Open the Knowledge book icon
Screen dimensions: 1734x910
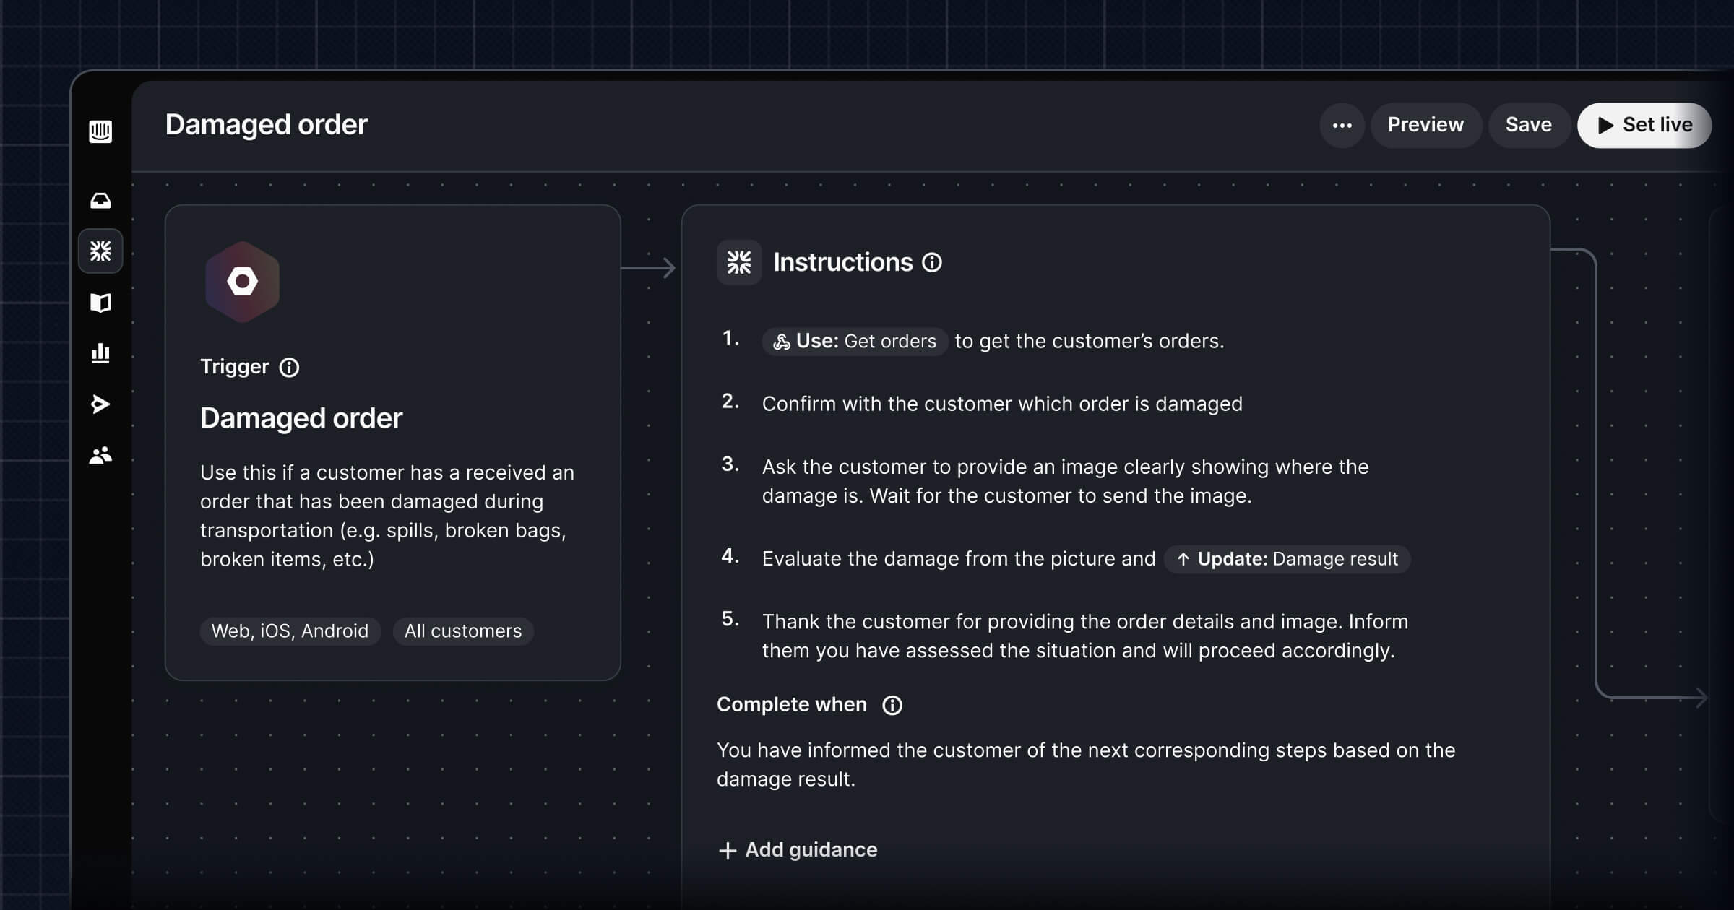[100, 303]
